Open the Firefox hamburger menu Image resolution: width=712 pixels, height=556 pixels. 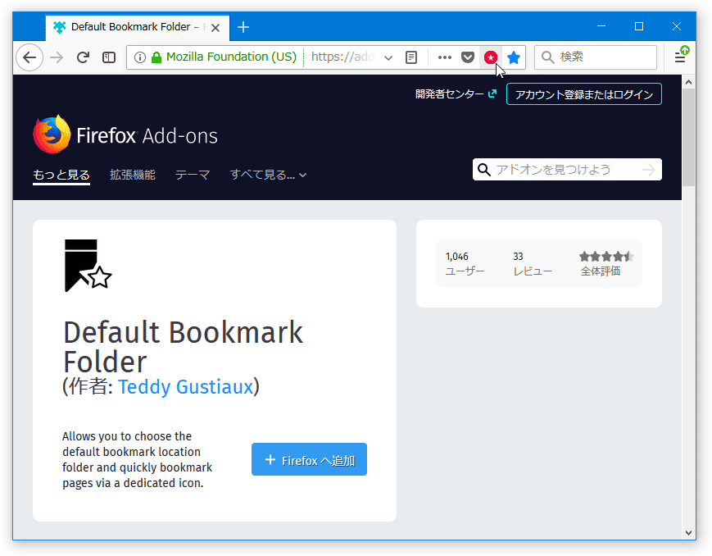(x=680, y=57)
